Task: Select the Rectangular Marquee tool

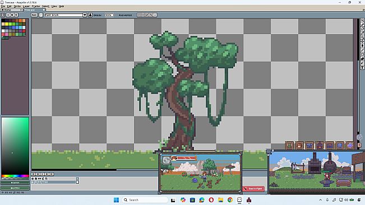Action: coord(362,20)
